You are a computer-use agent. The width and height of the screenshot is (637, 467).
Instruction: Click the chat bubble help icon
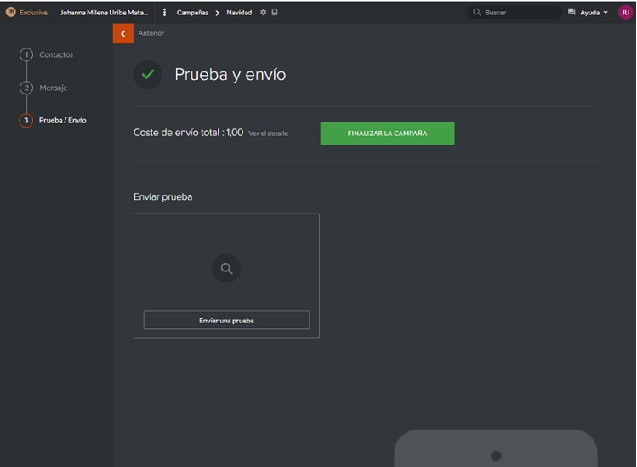(x=572, y=13)
